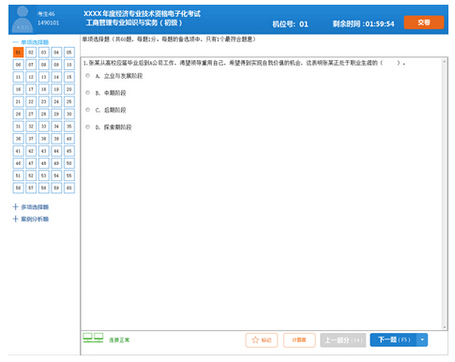Jump to question 31
The image size is (455, 362).
(x=18, y=127)
